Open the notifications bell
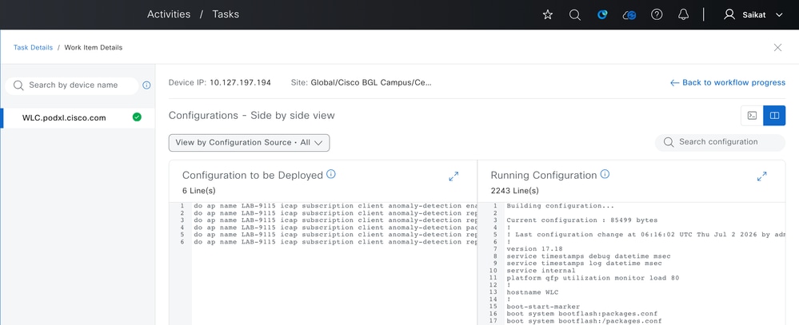The height and width of the screenshot is (325, 799). [x=684, y=14]
